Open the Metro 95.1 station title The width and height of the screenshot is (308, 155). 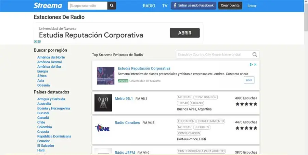(x=124, y=99)
